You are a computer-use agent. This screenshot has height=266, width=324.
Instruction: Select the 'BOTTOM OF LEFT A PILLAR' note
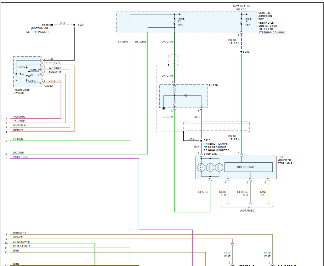coord(37,30)
